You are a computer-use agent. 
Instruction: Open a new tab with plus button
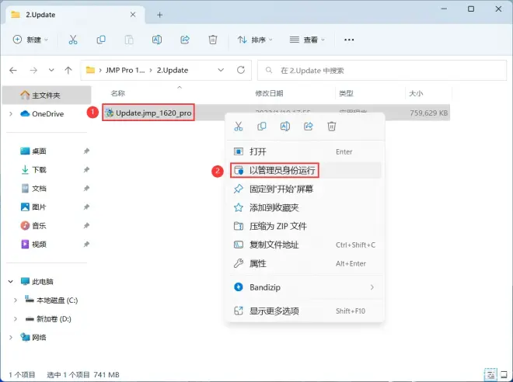point(159,15)
